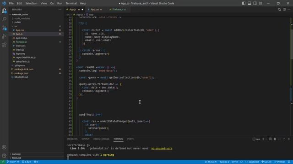Open package.json in the explorer
The image size is (293, 164).
click(x=36, y=73)
